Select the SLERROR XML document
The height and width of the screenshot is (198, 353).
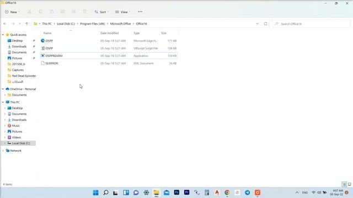pyautogui.click(x=109, y=63)
